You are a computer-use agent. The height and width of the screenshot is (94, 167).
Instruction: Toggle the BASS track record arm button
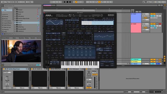[160, 24]
